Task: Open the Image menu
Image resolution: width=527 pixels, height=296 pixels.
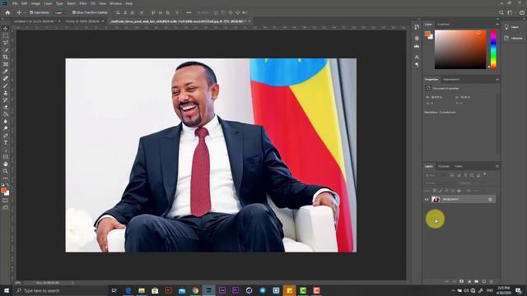Action: click(x=35, y=3)
